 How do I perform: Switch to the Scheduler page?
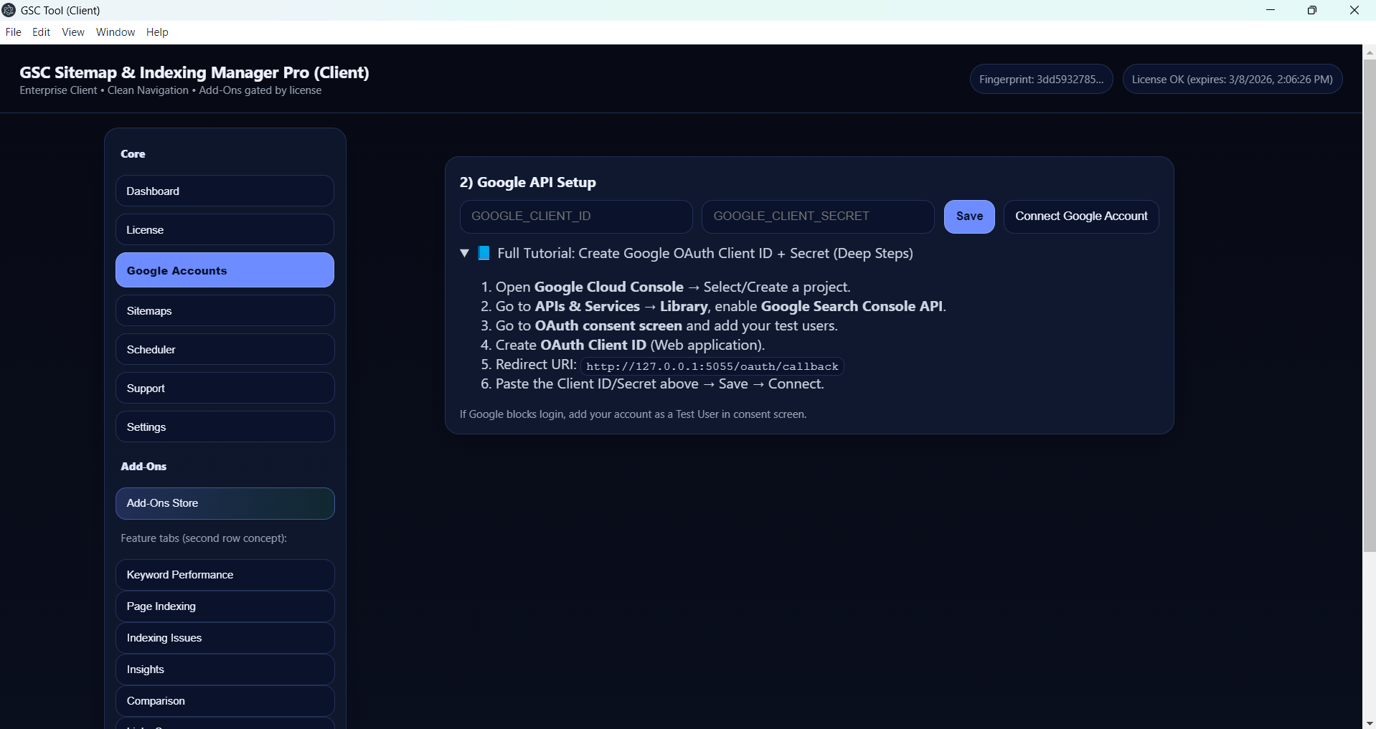(225, 350)
